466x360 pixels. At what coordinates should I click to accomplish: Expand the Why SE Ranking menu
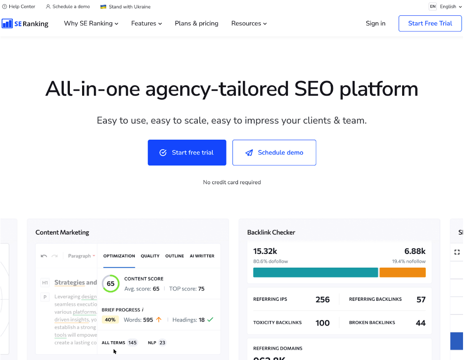coord(91,23)
